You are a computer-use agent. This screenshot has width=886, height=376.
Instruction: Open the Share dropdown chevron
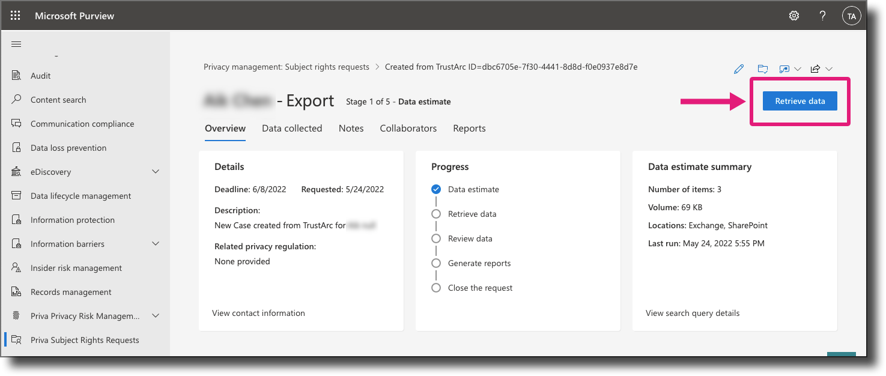pos(830,68)
